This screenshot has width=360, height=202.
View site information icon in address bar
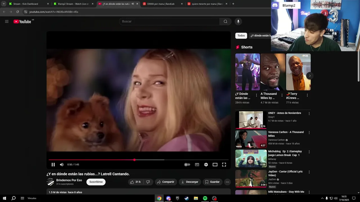click(26, 12)
